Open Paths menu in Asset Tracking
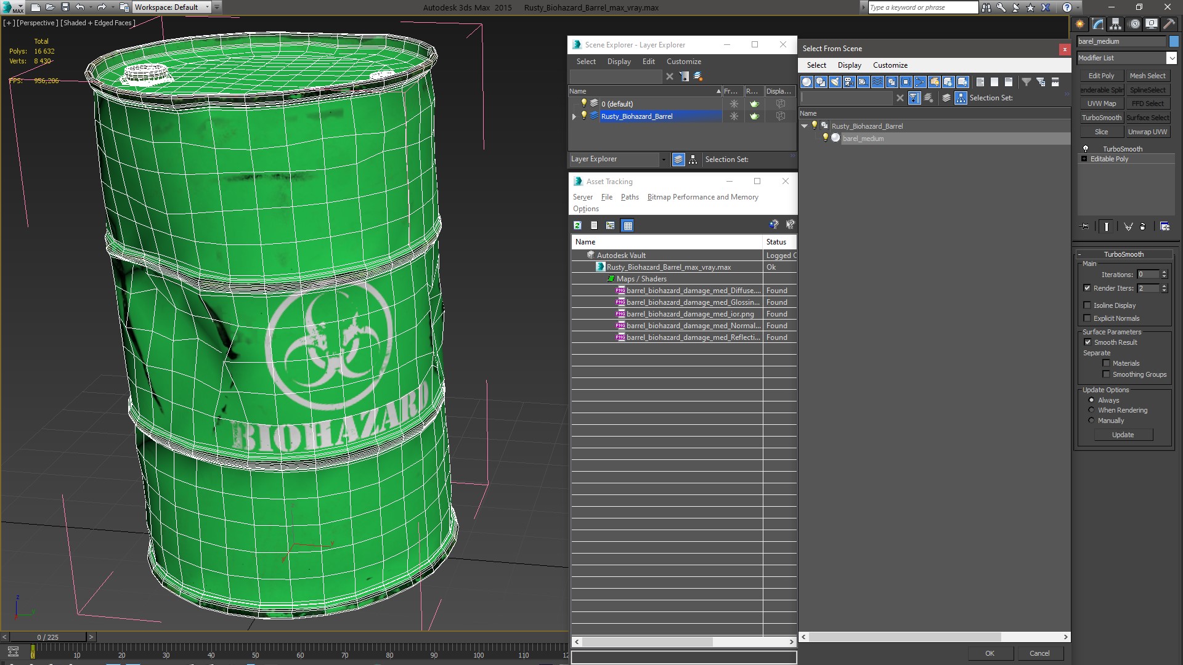This screenshot has width=1183, height=665. coord(630,197)
